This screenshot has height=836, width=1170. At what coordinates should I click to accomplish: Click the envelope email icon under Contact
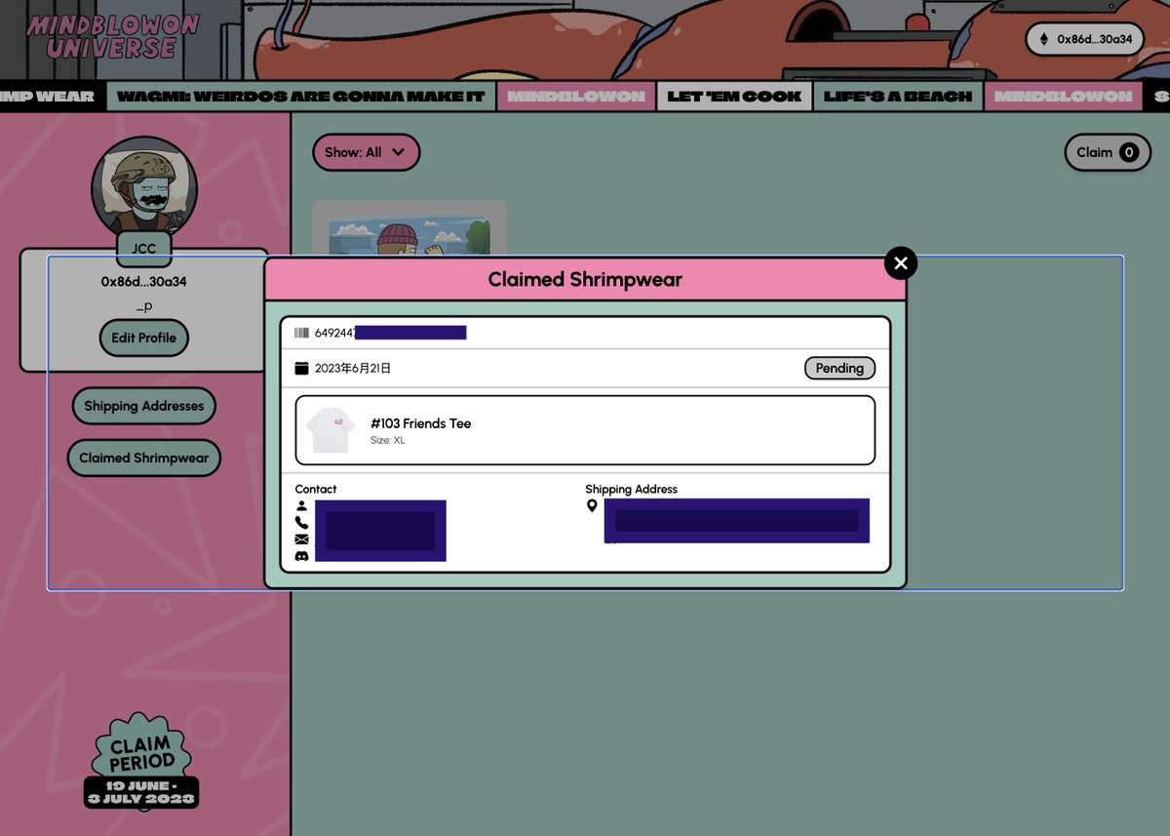click(301, 538)
